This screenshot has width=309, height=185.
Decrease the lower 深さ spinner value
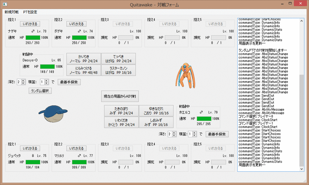coord(174,135)
